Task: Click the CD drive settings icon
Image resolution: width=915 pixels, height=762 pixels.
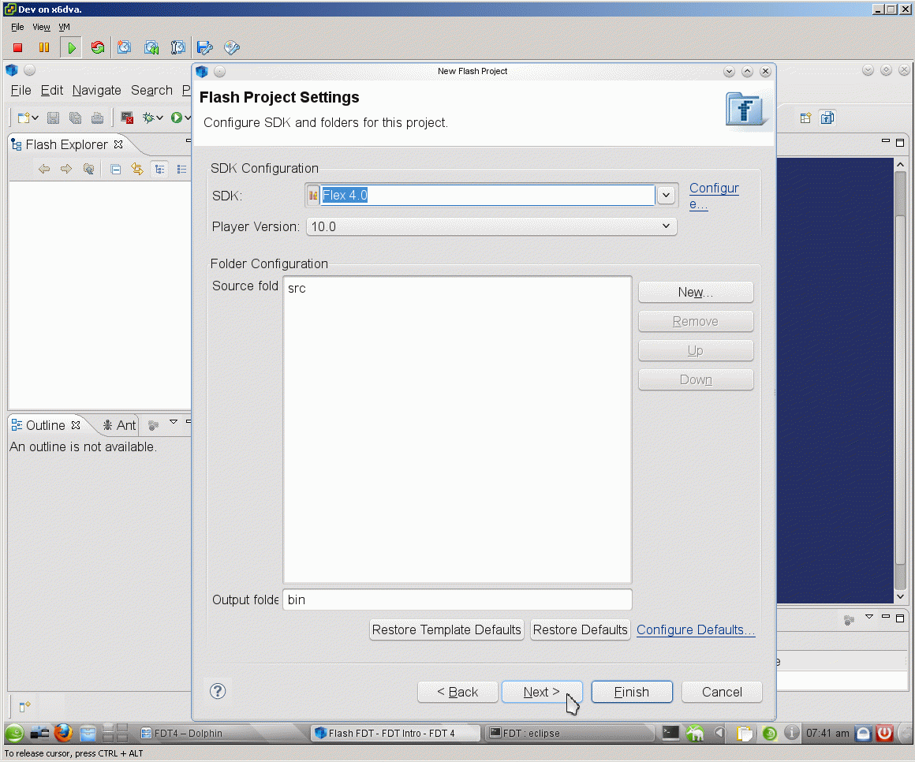Action: coord(232,48)
